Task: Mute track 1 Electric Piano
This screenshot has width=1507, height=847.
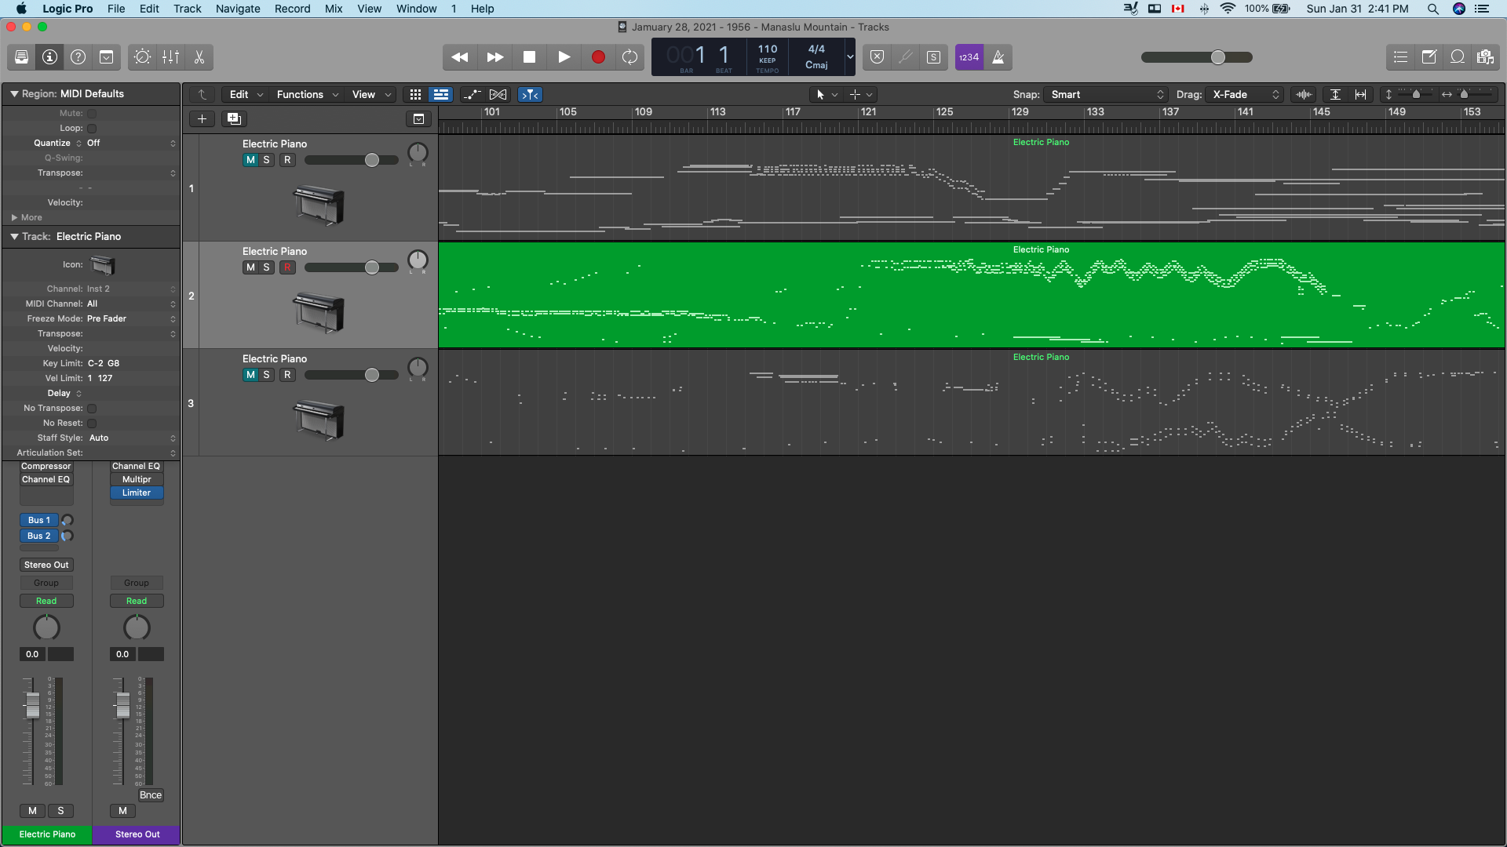Action: (250, 160)
